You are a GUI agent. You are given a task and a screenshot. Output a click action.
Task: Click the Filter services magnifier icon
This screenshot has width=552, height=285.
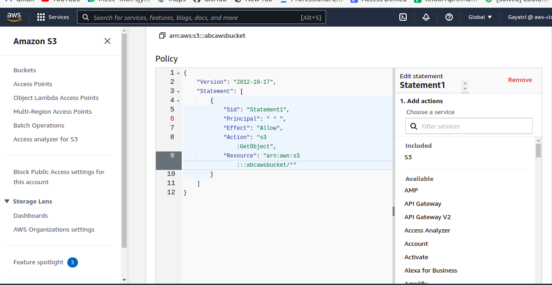coord(414,126)
